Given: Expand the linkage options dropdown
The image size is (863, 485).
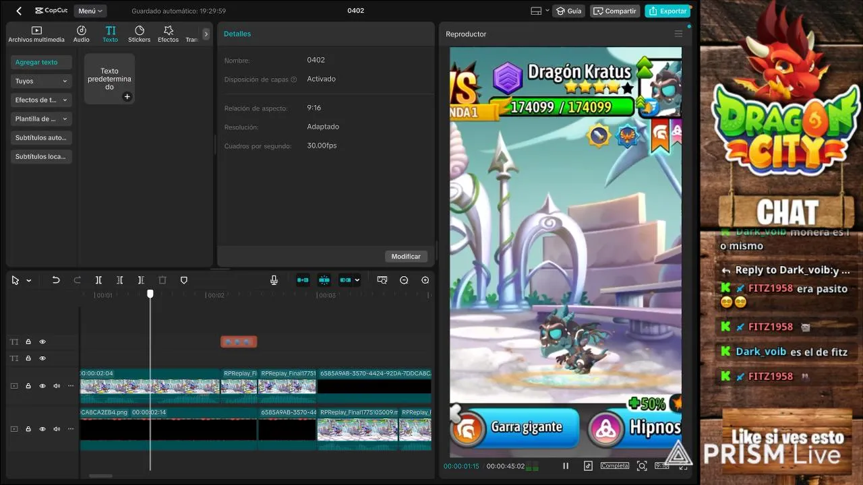Looking at the screenshot, I should [357, 280].
